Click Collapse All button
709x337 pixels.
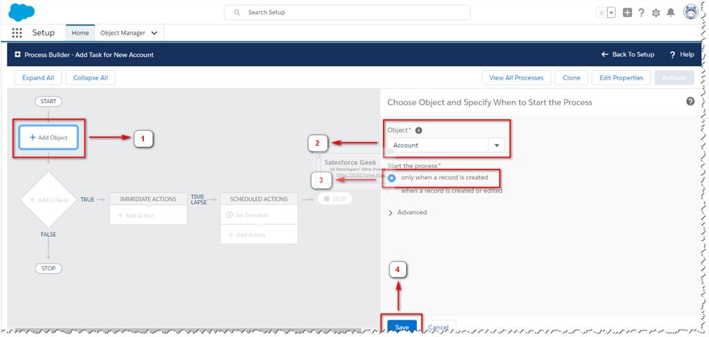[x=91, y=78]
